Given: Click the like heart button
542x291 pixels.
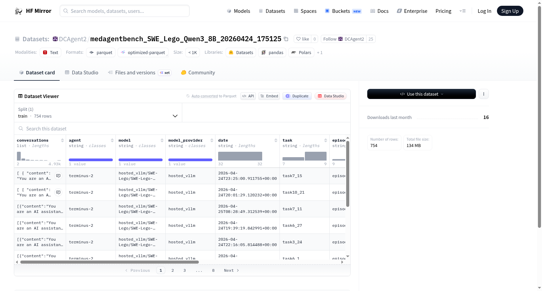Looking at the screenshot, I should click(303, 39).
